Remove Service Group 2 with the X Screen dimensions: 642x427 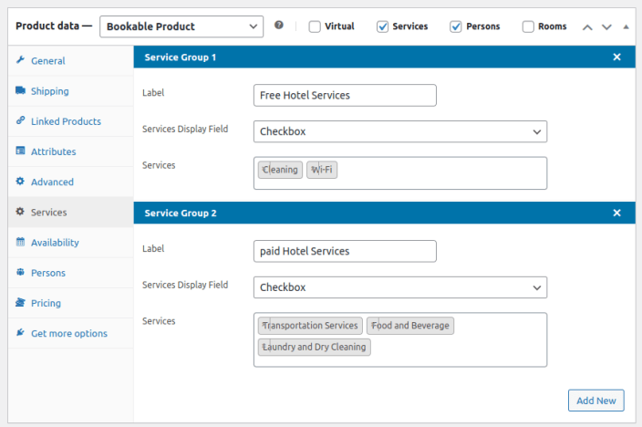pos(616,213)
